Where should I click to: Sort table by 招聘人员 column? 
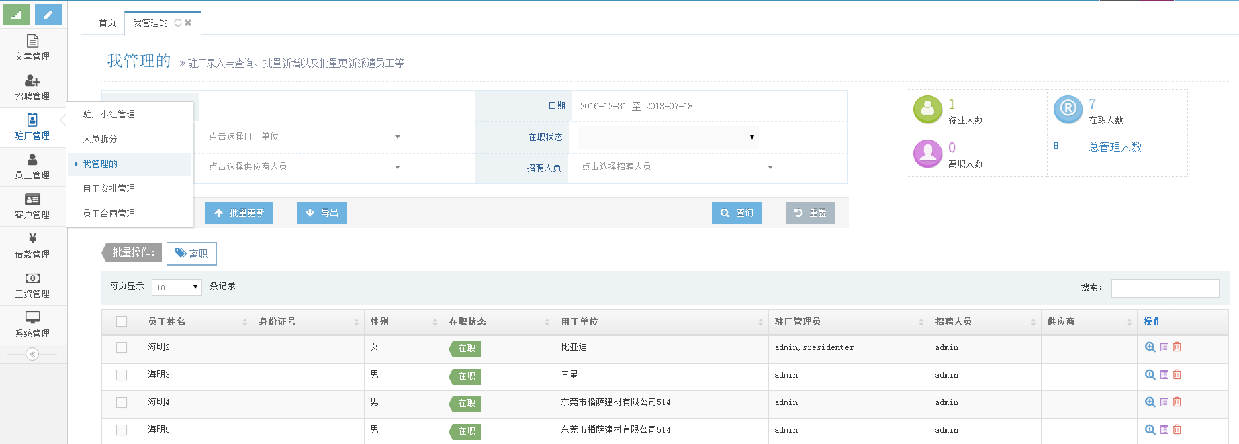pos(985,322)
